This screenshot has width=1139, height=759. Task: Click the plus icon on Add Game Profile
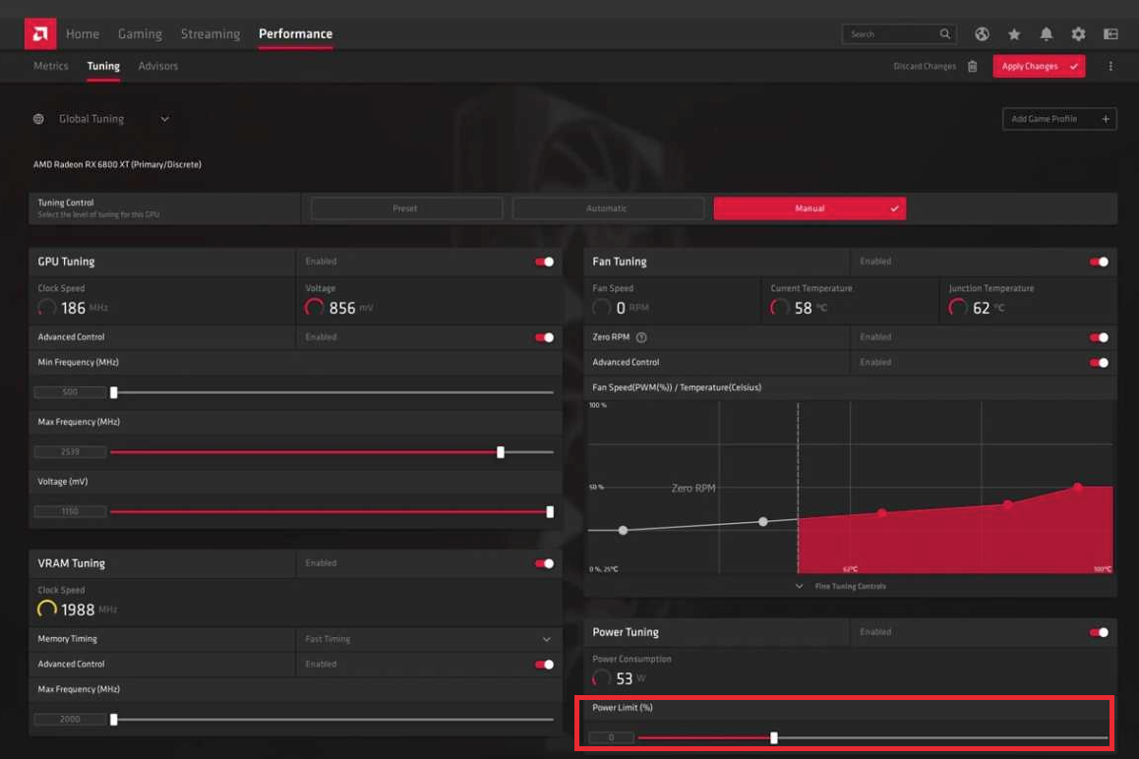[x=1105, y=118]
